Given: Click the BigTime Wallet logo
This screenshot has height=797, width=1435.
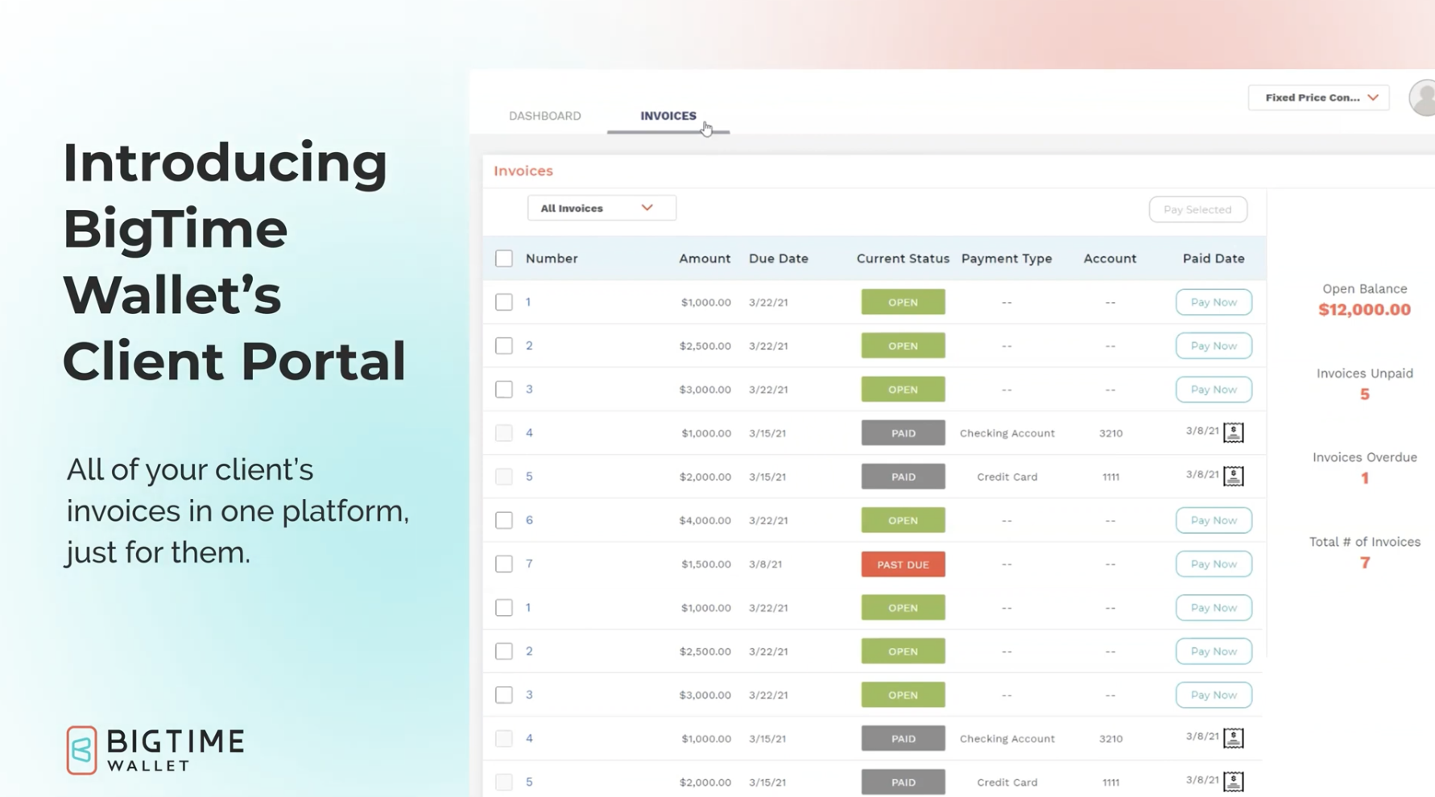Looking at the screenshot, I should (x=155, y=750).
